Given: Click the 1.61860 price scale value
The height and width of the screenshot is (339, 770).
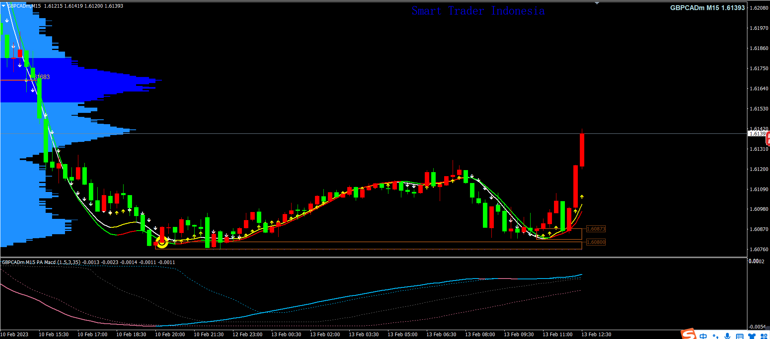Looking at the screenshot, I should pos(759,48).
